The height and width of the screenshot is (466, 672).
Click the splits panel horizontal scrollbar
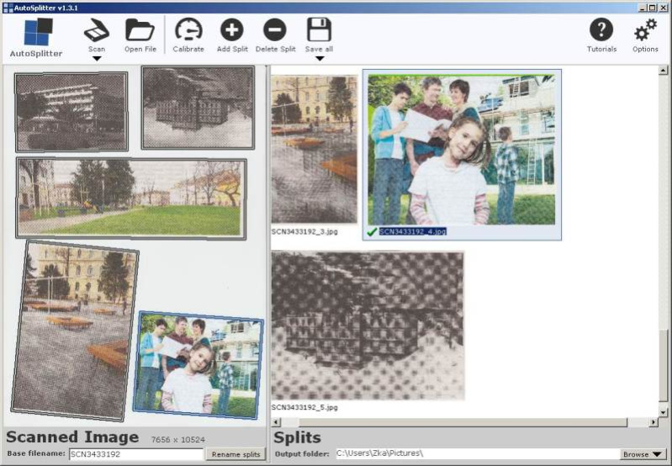(x=463, y=422)
